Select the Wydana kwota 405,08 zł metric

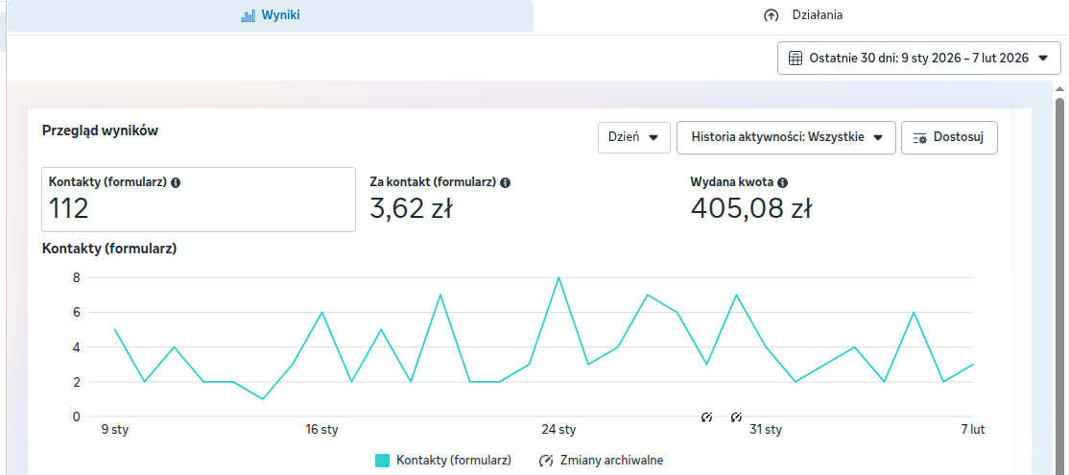[751, 200]
